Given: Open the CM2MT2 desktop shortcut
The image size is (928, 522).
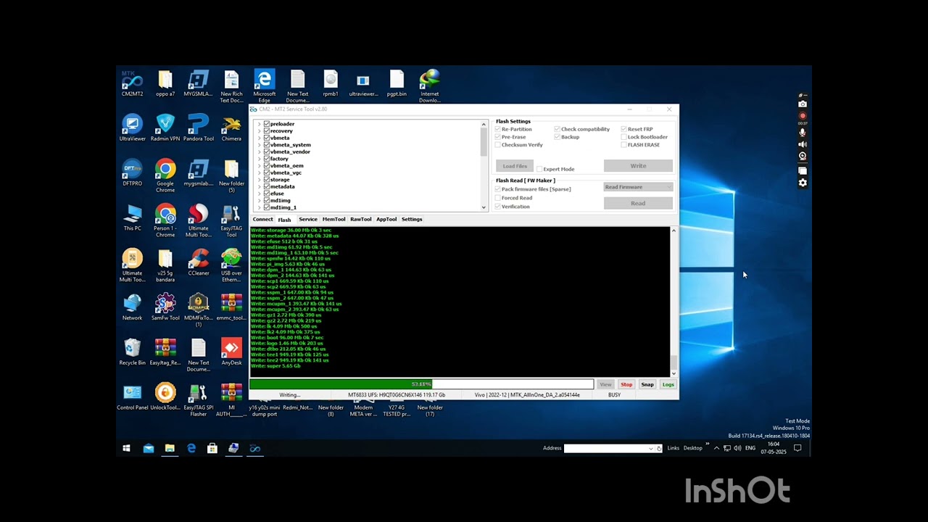Looking at the screenshot, I should pos(132,83).
